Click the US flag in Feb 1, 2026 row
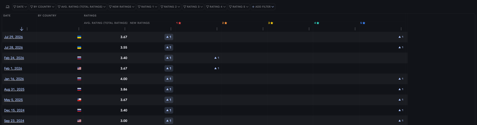Image resolution: width=477 pixels, height=125 pixels. click(79, 68)
